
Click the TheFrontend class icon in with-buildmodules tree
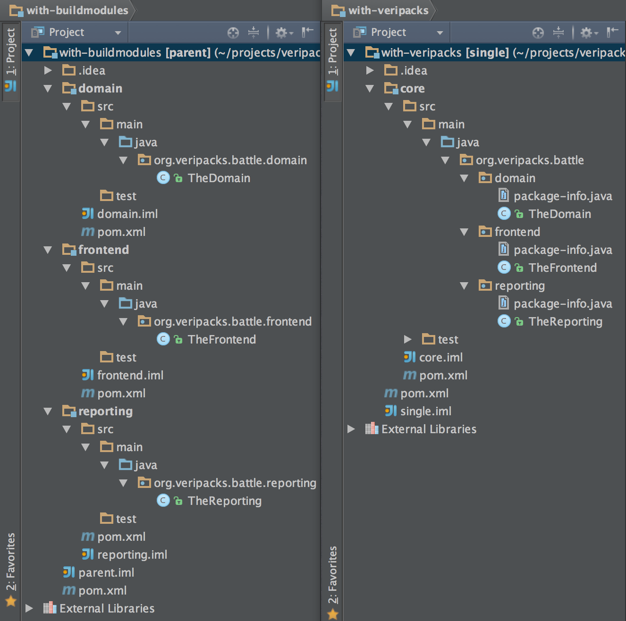point(163,339)
